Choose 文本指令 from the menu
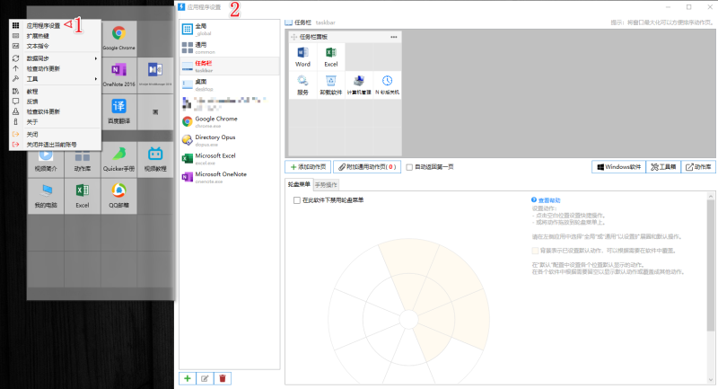Screen dimensions: 718x389 pyautogui.click(x=55, y=46)
